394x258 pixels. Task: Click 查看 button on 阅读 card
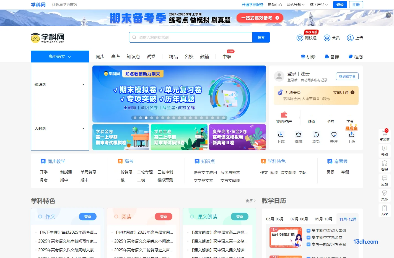click(164, 217)
